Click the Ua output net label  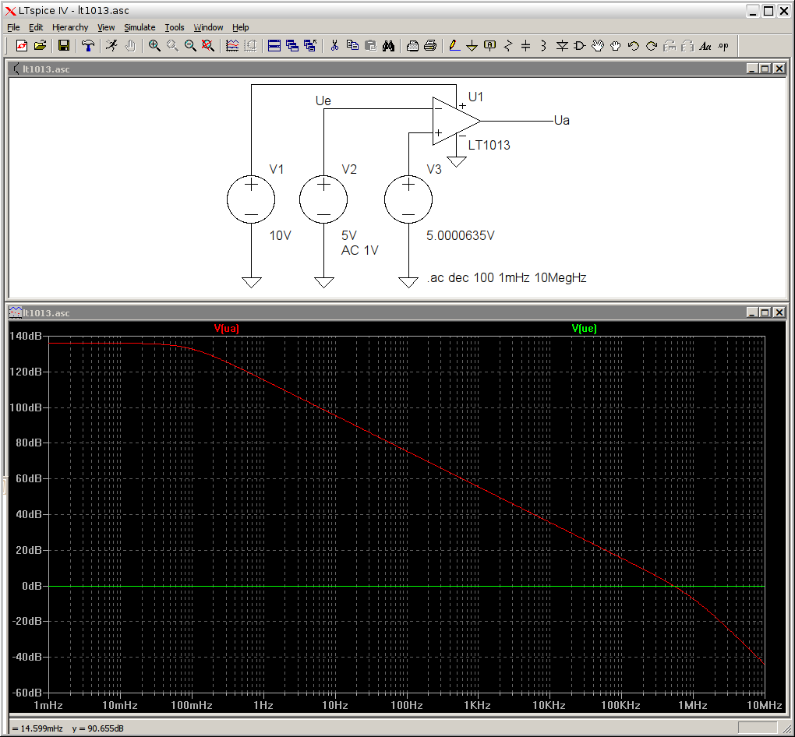tap(562, 121)
